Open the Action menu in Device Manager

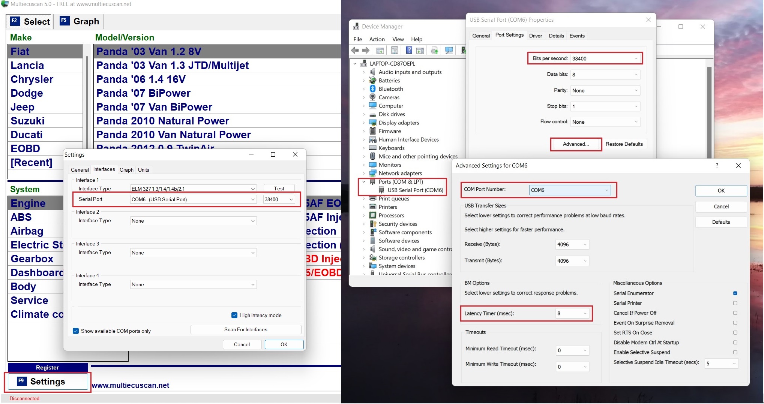tap(377, 39)
